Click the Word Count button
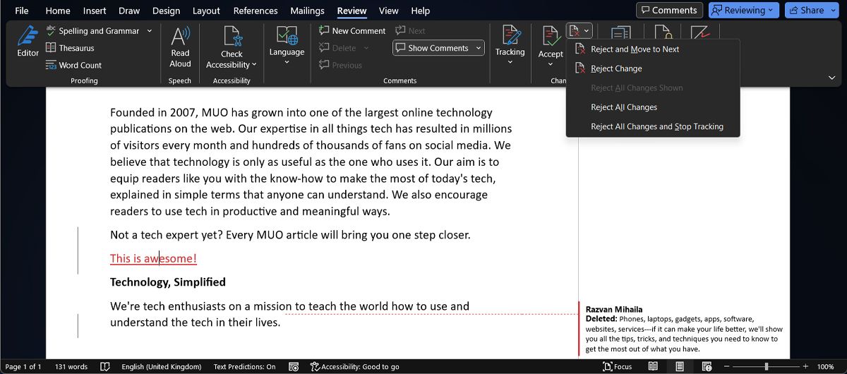 (x=73, y=65)
